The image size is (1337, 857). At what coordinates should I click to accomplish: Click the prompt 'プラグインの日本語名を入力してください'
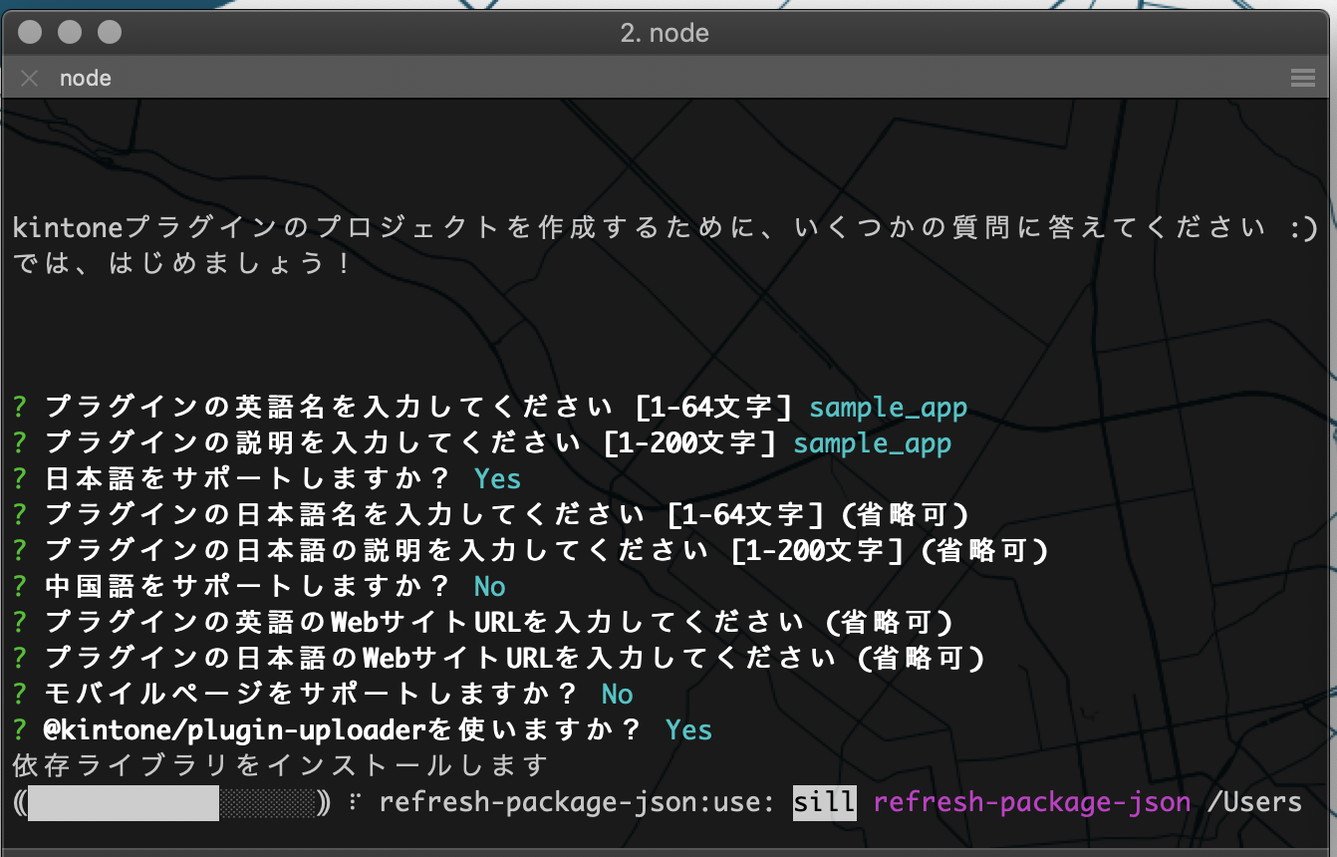[x=346, y=515]
